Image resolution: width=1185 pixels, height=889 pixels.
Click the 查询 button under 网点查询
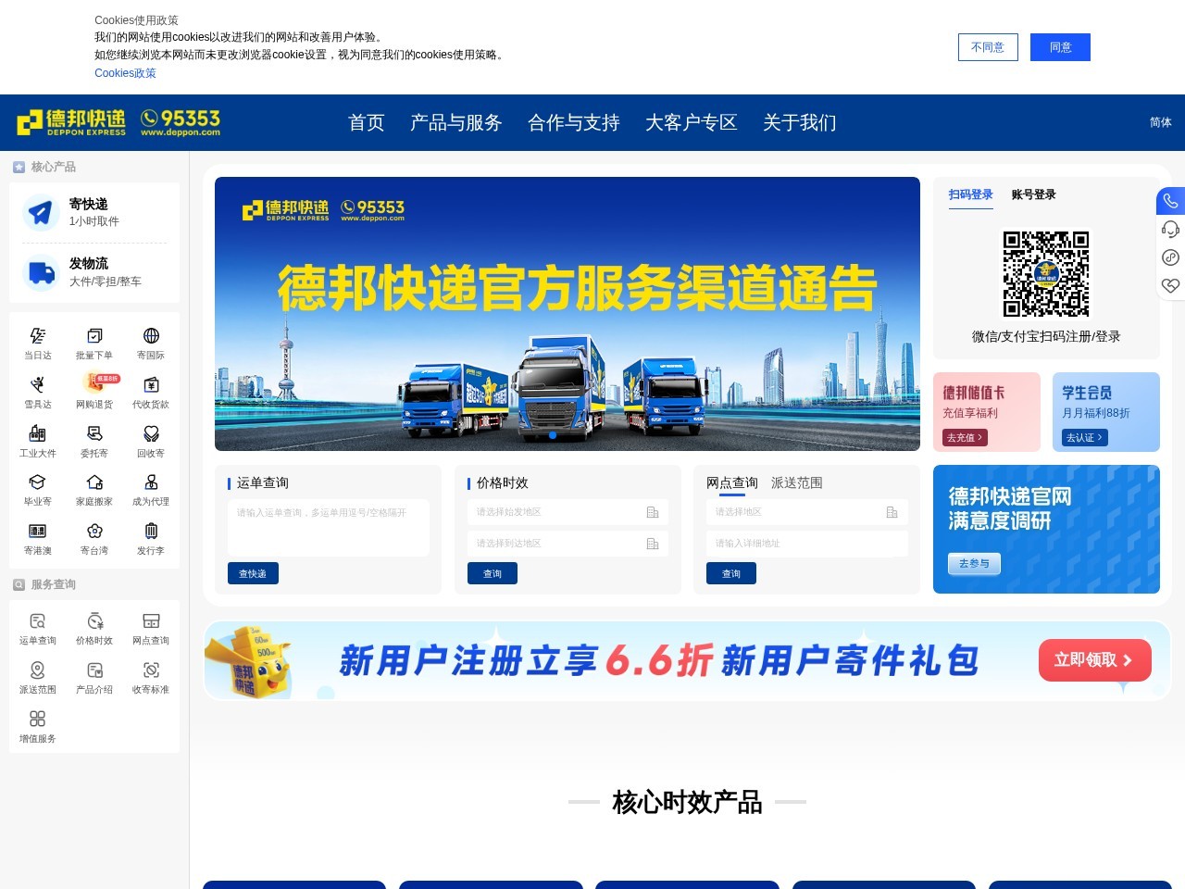coord(731,573)
